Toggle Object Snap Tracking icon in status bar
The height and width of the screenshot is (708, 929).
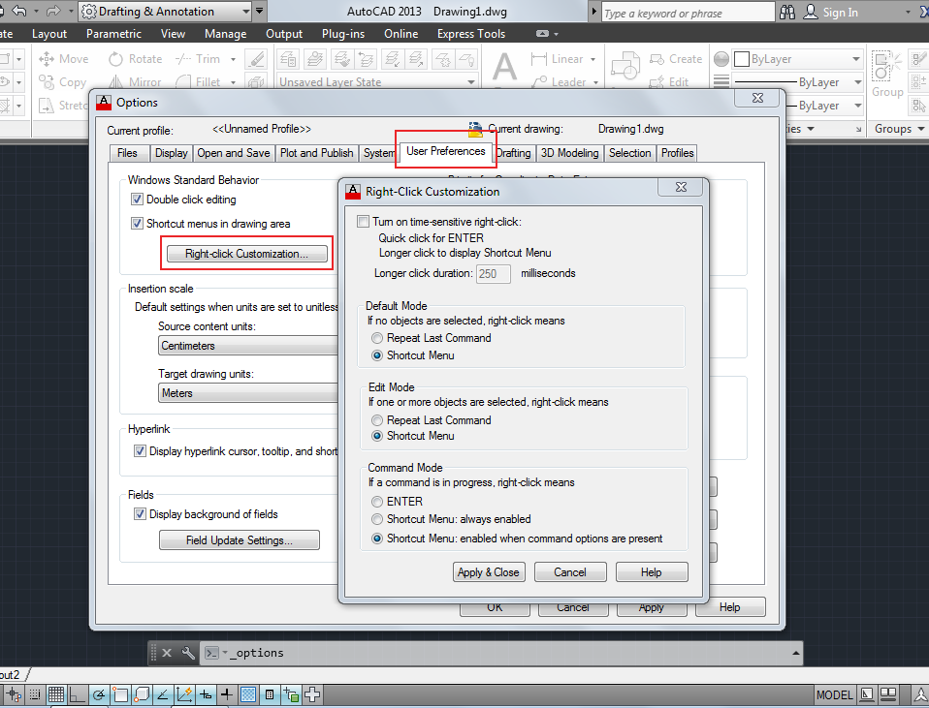pyautogui.click(x=163, y=695)
